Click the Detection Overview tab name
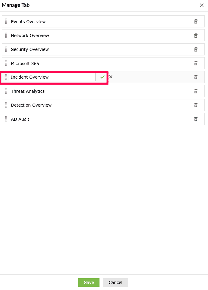Viewport: 208px width, 290px height. point(31,105)
